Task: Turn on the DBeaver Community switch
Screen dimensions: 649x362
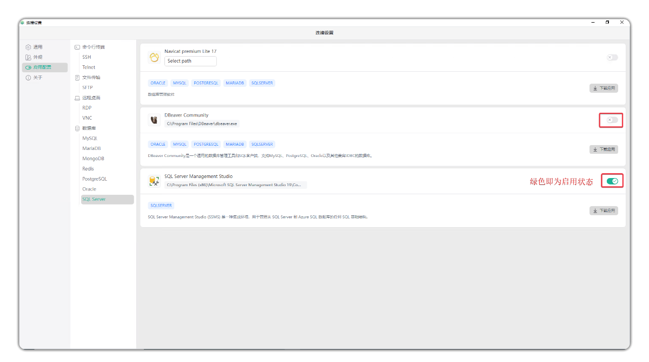Action: 612,120
